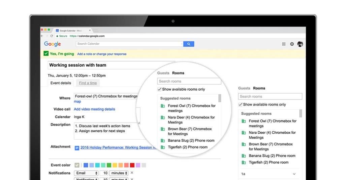
Task: Click 'Add a note or change your response'
Action: [102, 54]
